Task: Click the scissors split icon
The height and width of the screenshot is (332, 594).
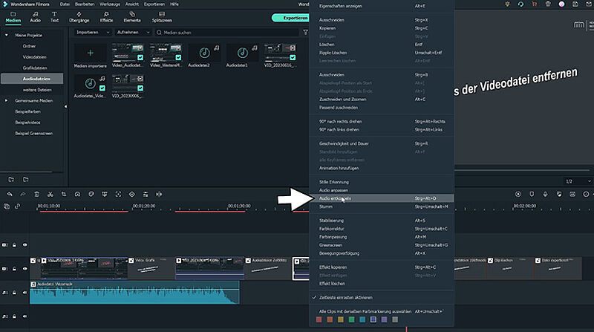Action: click(50, 194)
